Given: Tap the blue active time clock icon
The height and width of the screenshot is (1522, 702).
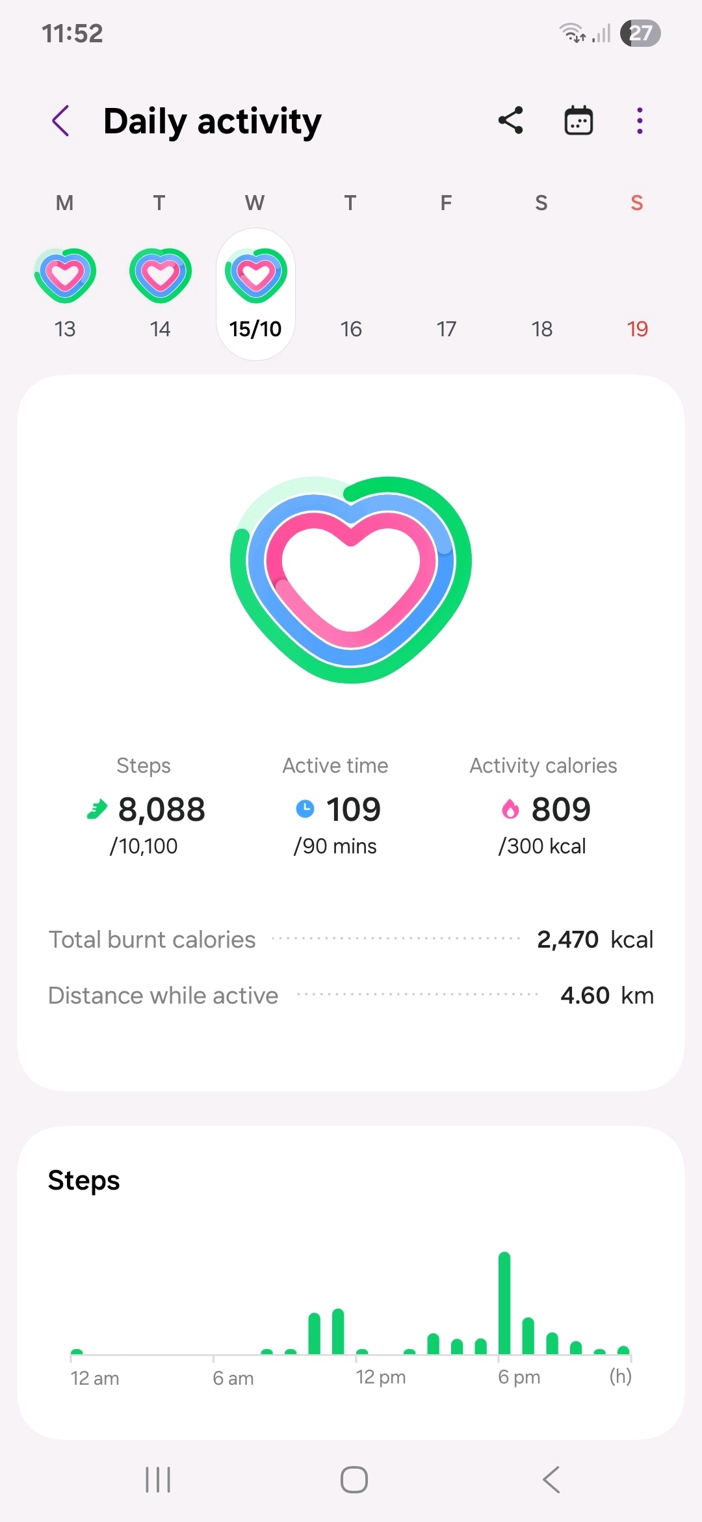Looking at the screenshot, I should [x=305, y=809].
